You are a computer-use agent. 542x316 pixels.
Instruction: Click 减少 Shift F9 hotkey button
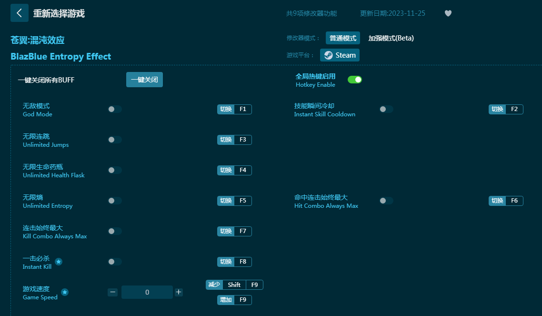click(234, 285)
